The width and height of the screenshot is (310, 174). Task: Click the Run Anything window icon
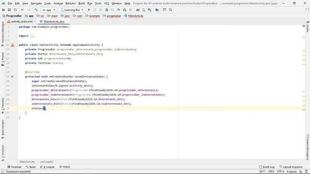(x=165, y=10)
